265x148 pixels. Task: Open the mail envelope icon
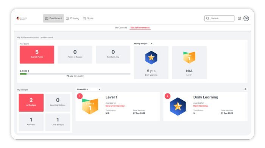click(x=239, y=19)
